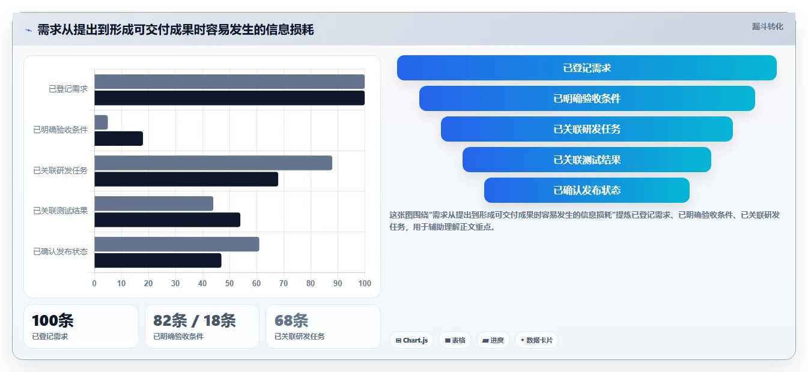Select the 已关联研发任务 funnel stage

pos(587,129)
